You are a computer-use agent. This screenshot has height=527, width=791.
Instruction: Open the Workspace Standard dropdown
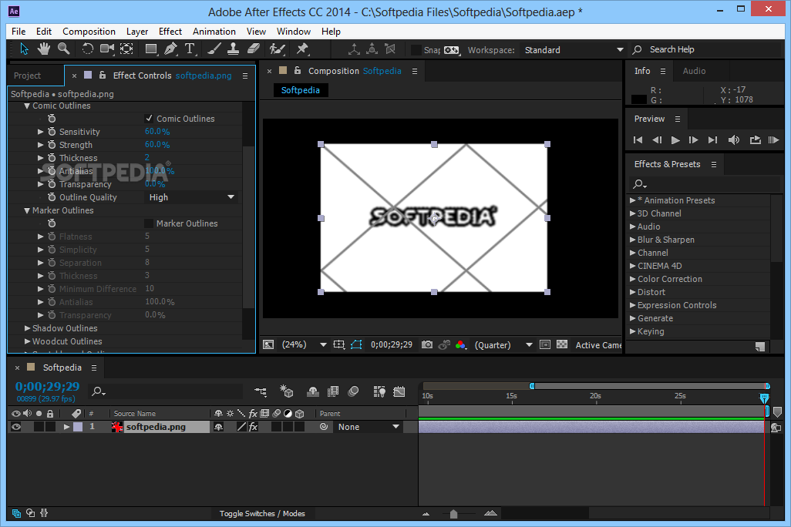(x=573, y=50)
